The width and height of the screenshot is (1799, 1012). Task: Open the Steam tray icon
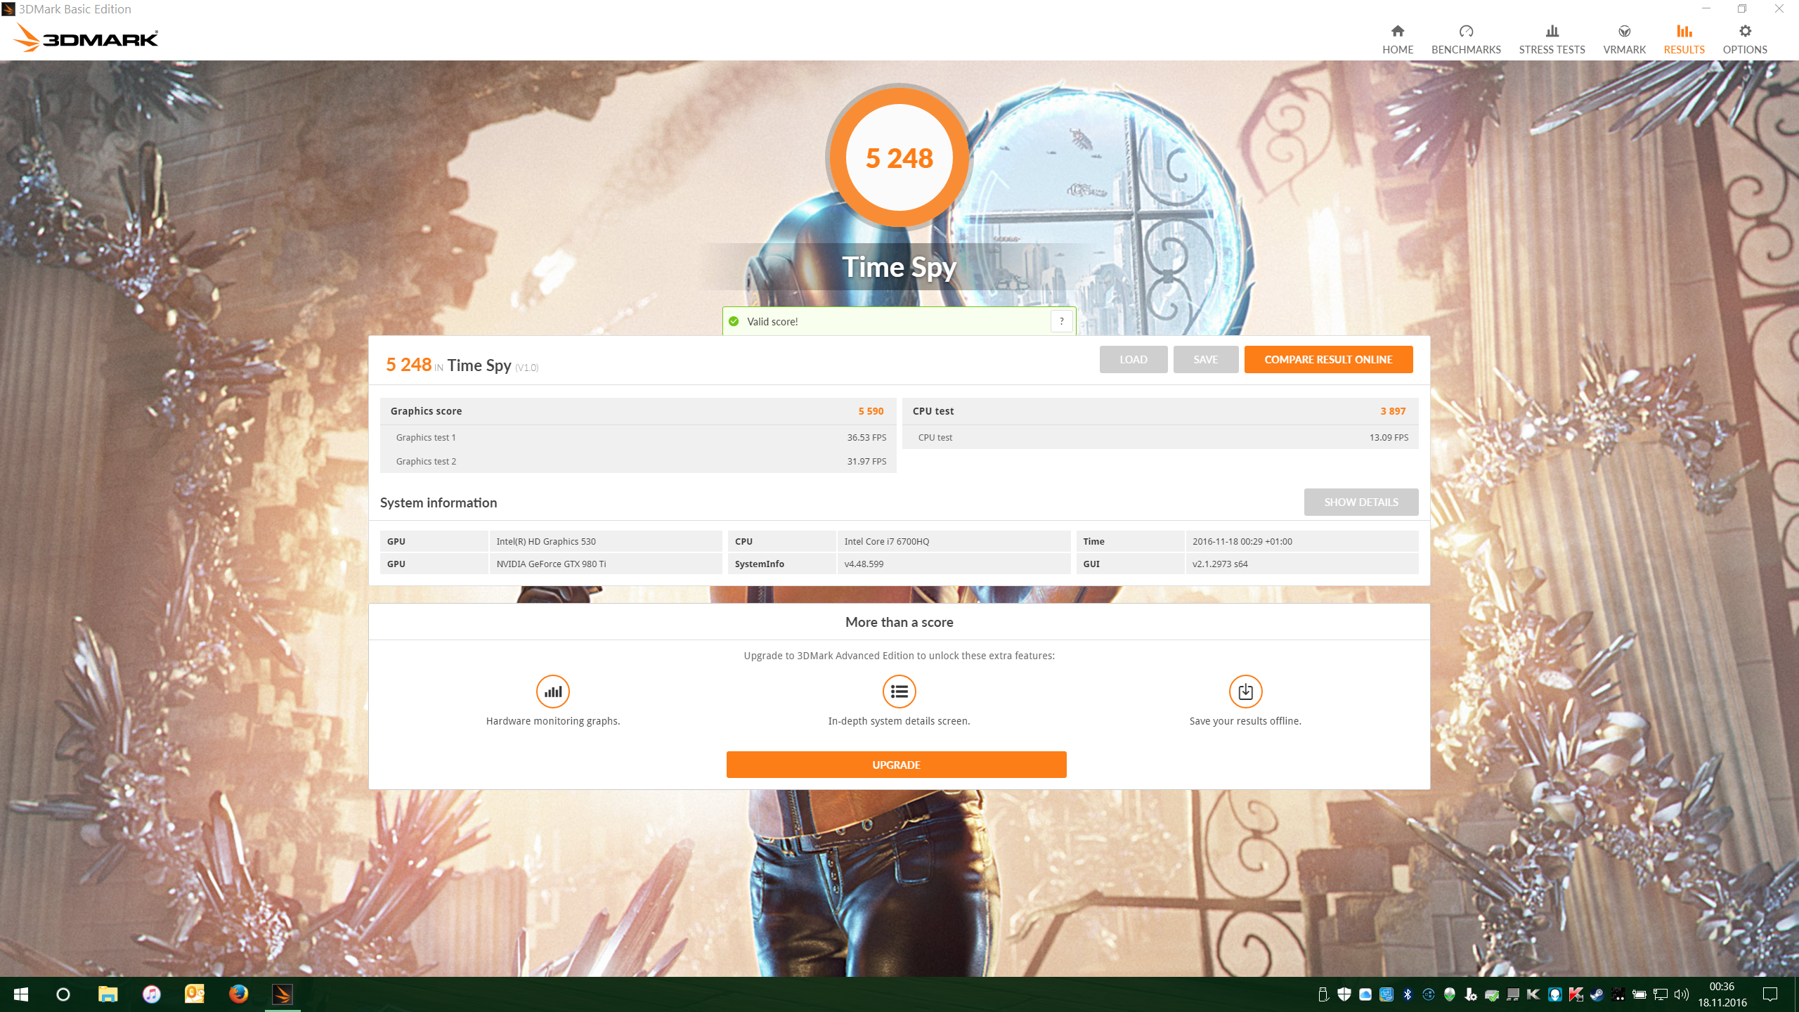[1597, 994]
